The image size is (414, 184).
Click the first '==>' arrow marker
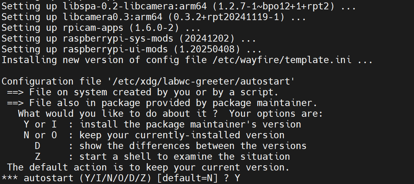tap(15, 92)
